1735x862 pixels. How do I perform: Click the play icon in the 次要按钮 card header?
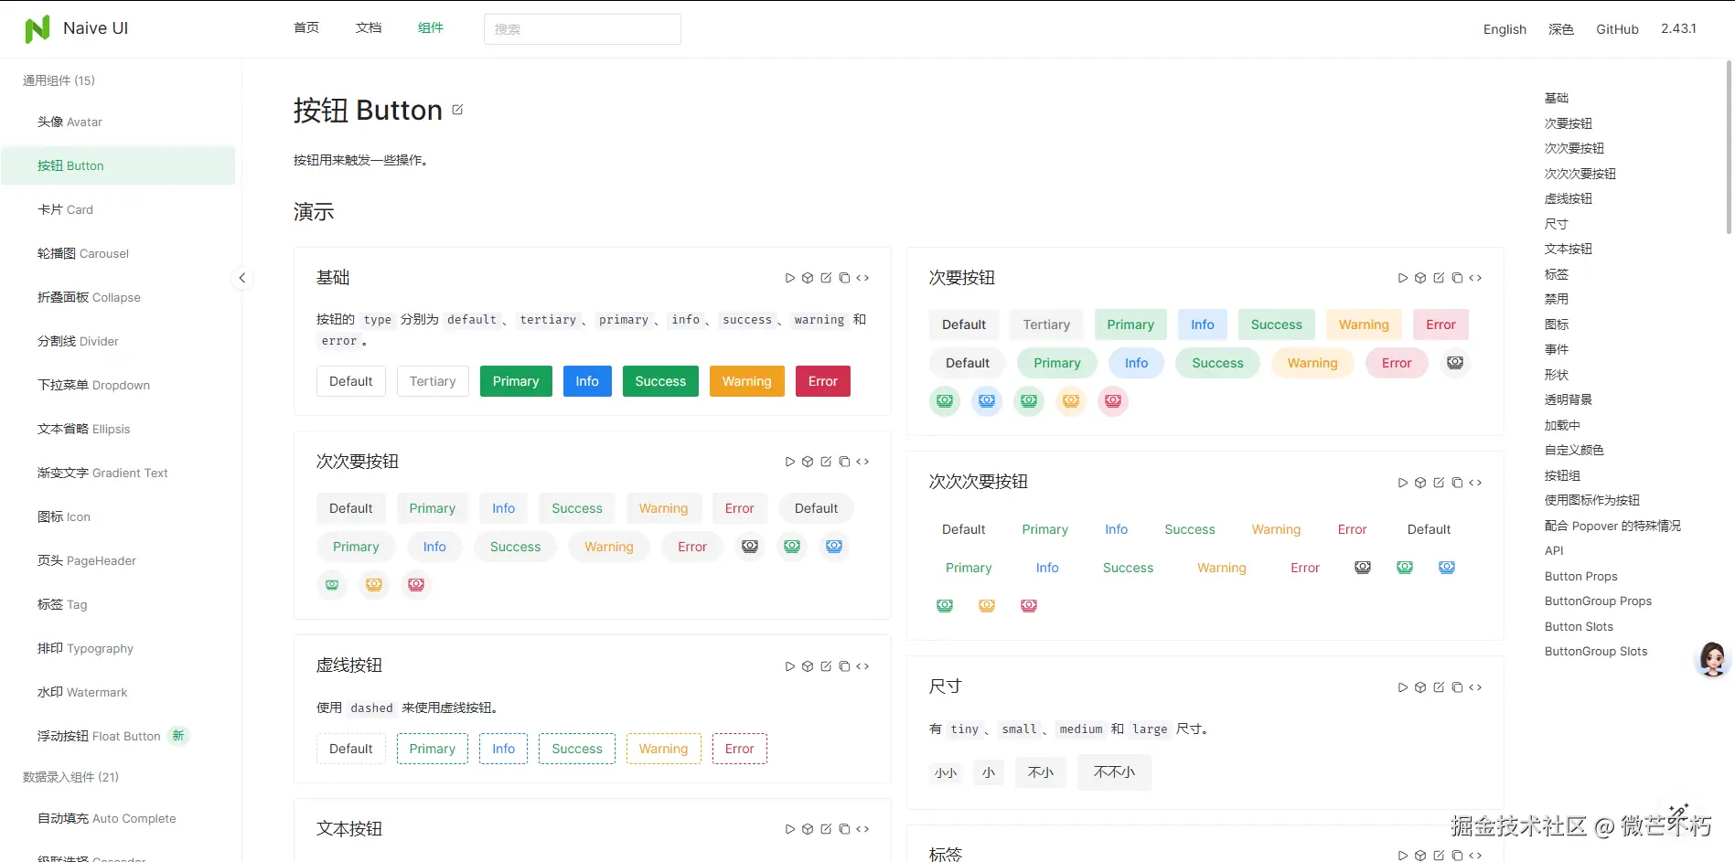pos(1402,278)
